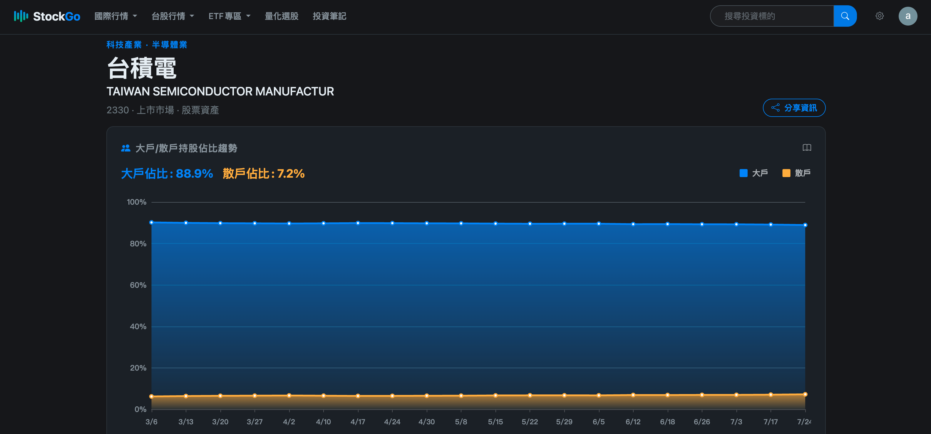Image resolution: width=931 pixels, height=434 pixels.
Task: Open settings via the gear icon
Action: click(880, 16)
